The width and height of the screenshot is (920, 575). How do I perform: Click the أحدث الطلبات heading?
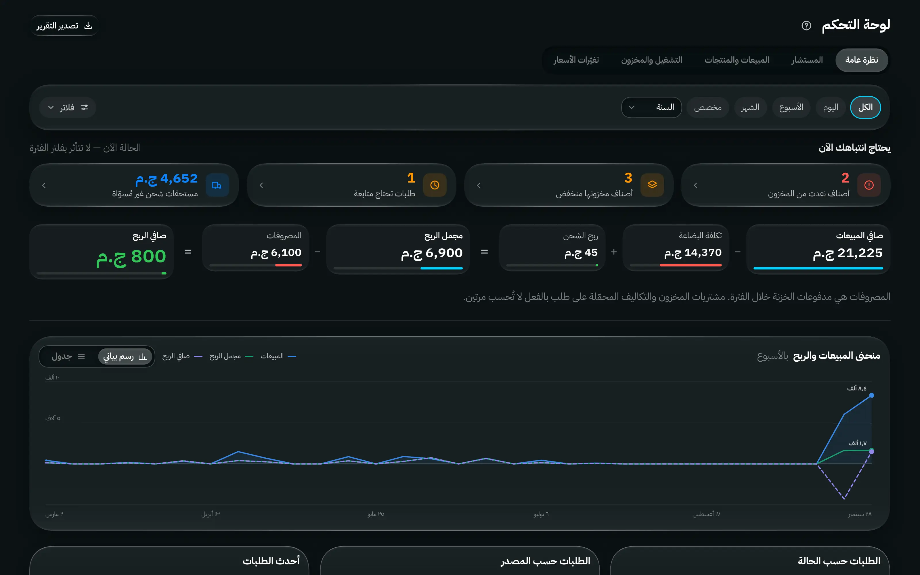(x=271, y=561)
